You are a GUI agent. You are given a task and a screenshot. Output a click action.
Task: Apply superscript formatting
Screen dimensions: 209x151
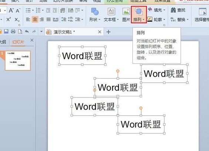[9, 20]
